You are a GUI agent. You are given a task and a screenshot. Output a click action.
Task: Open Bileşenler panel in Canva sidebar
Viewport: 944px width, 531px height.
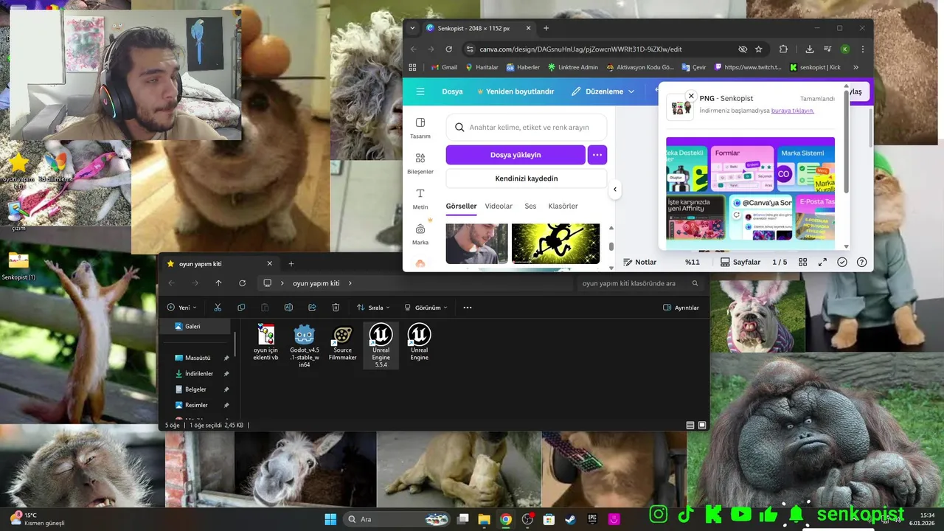point(420,163)
